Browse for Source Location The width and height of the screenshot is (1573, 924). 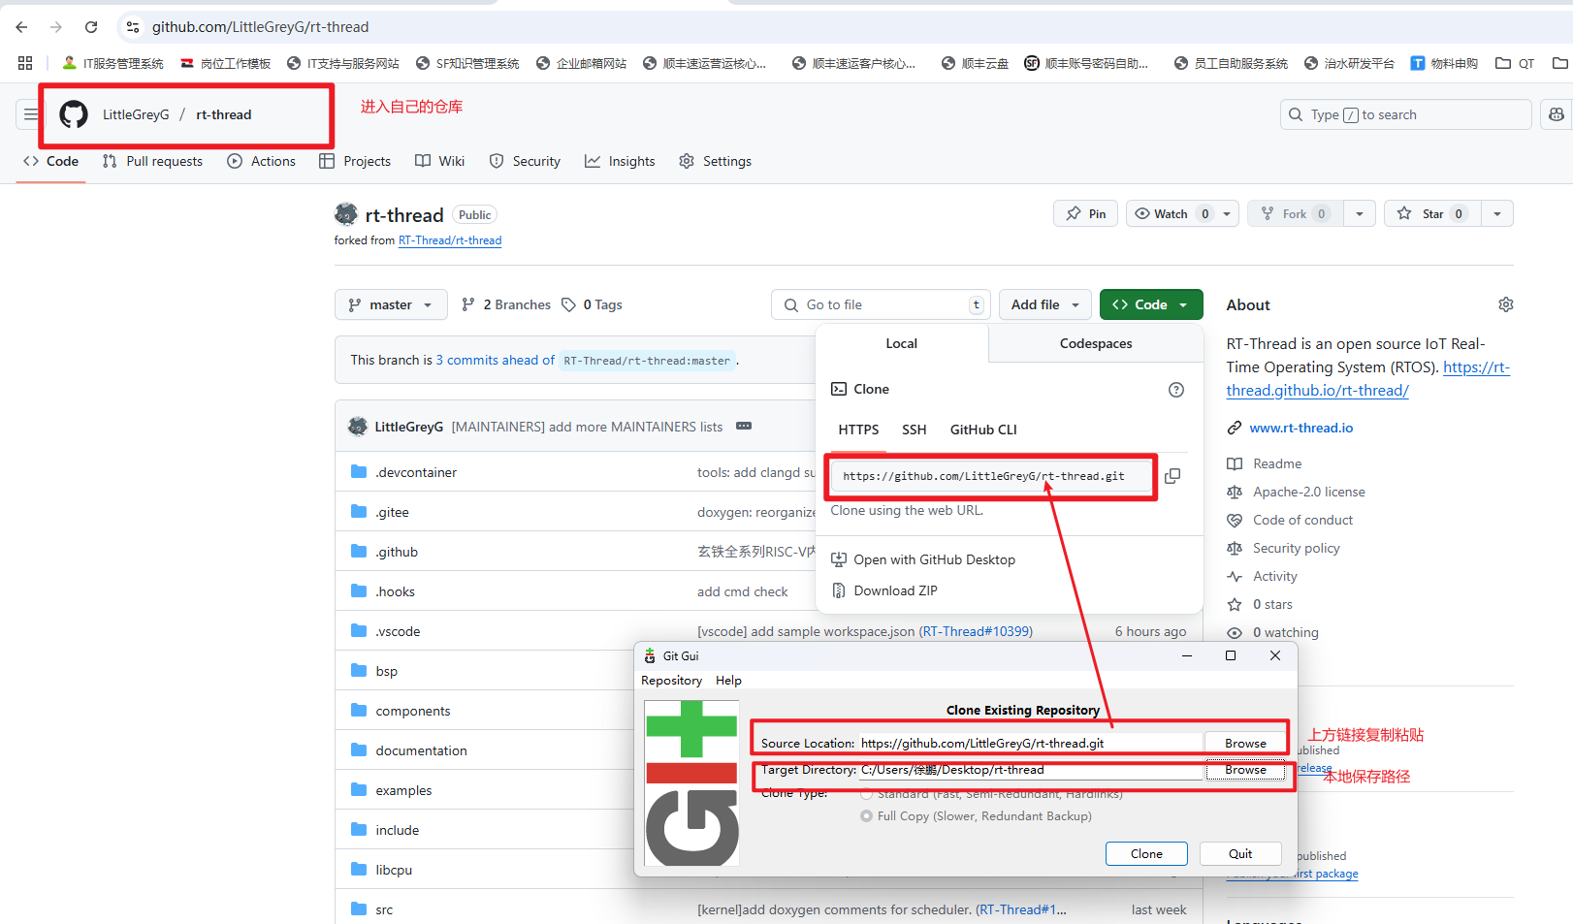[1245, 744]
